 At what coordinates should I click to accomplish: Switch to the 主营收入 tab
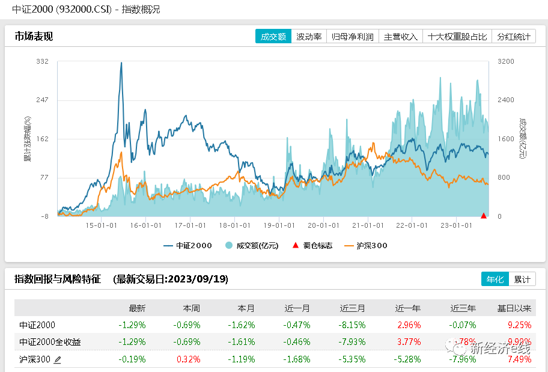click(401, 37)
